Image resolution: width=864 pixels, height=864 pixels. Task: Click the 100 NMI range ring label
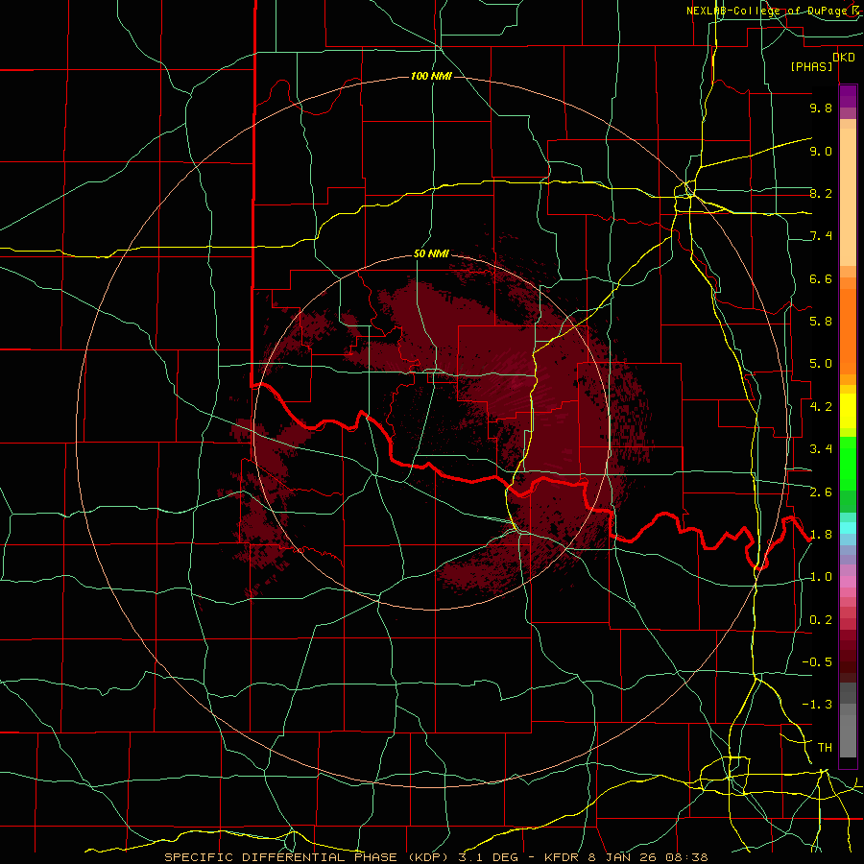pyautogui.click(x=431, y=76)
